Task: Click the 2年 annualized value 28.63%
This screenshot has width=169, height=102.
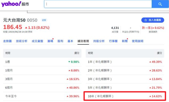Action: [x=156, y=71]
